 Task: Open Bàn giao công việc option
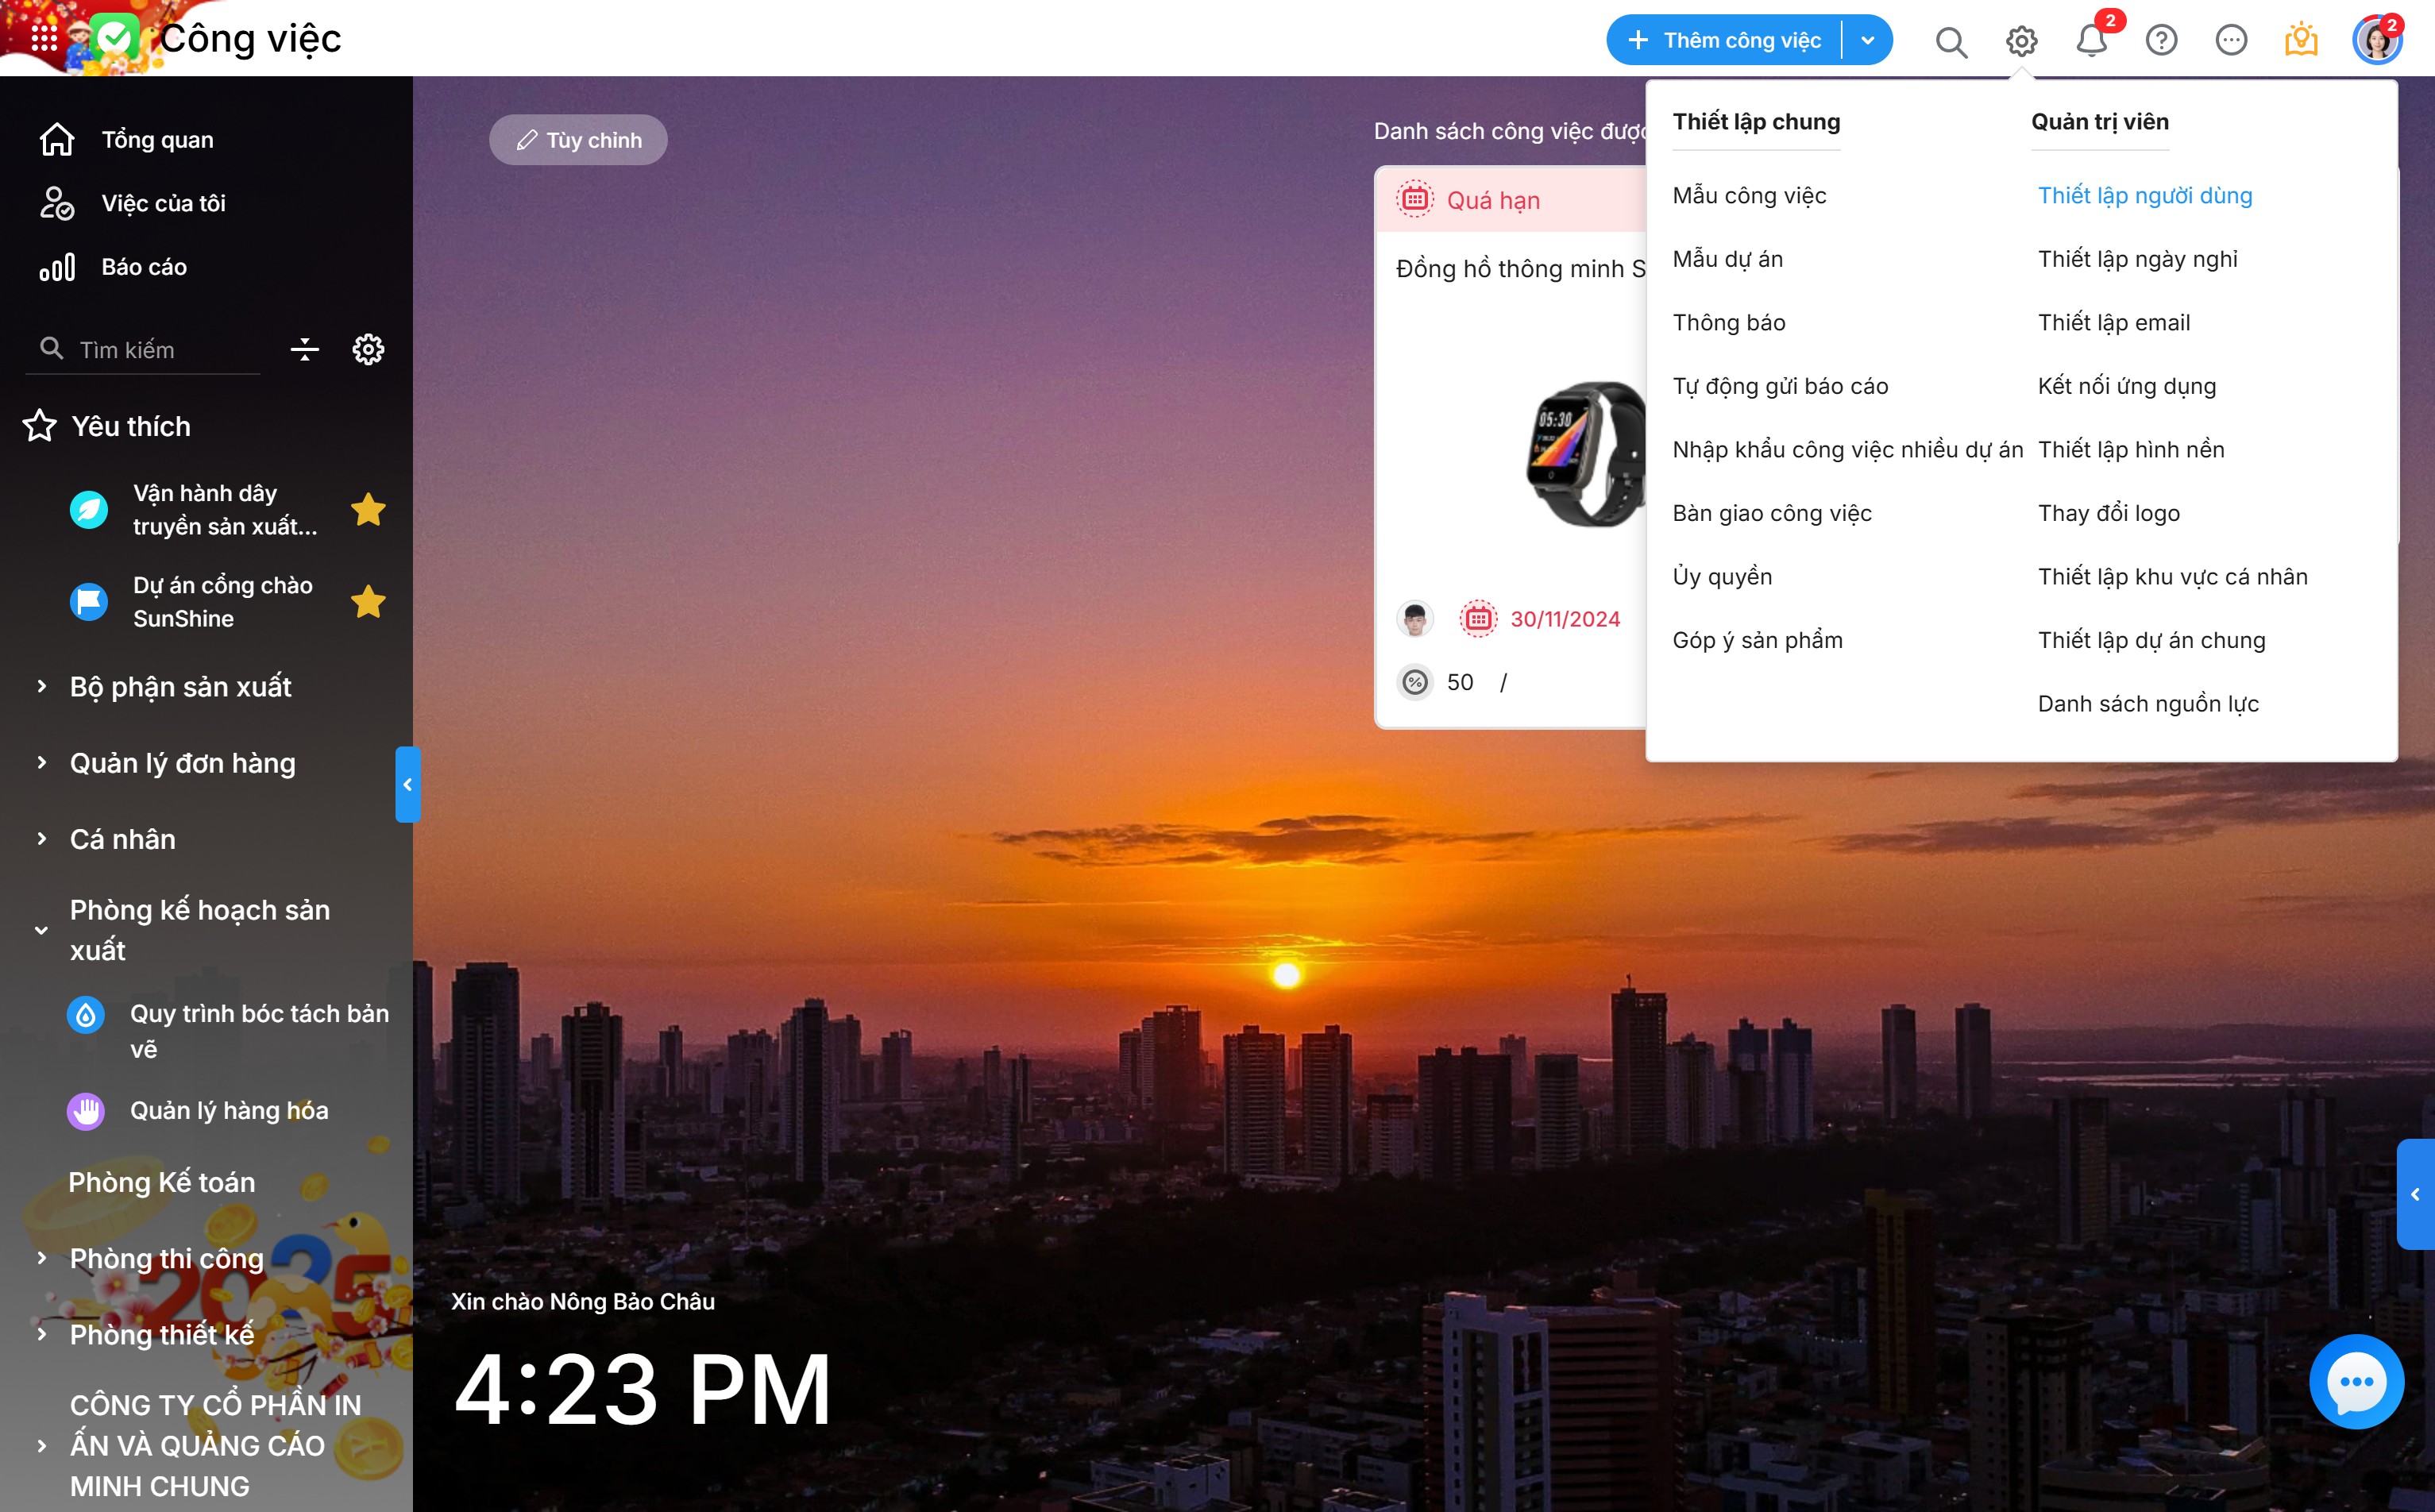pos(1772,514)
